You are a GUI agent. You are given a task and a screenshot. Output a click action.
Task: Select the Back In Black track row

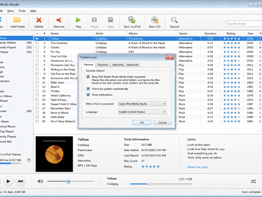tap(148, 113)
